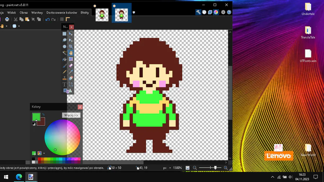Viewport: 324px width, 182px height.
Task: Open the Widok menu
Action: pyautogui.click(x=12, y=13)
